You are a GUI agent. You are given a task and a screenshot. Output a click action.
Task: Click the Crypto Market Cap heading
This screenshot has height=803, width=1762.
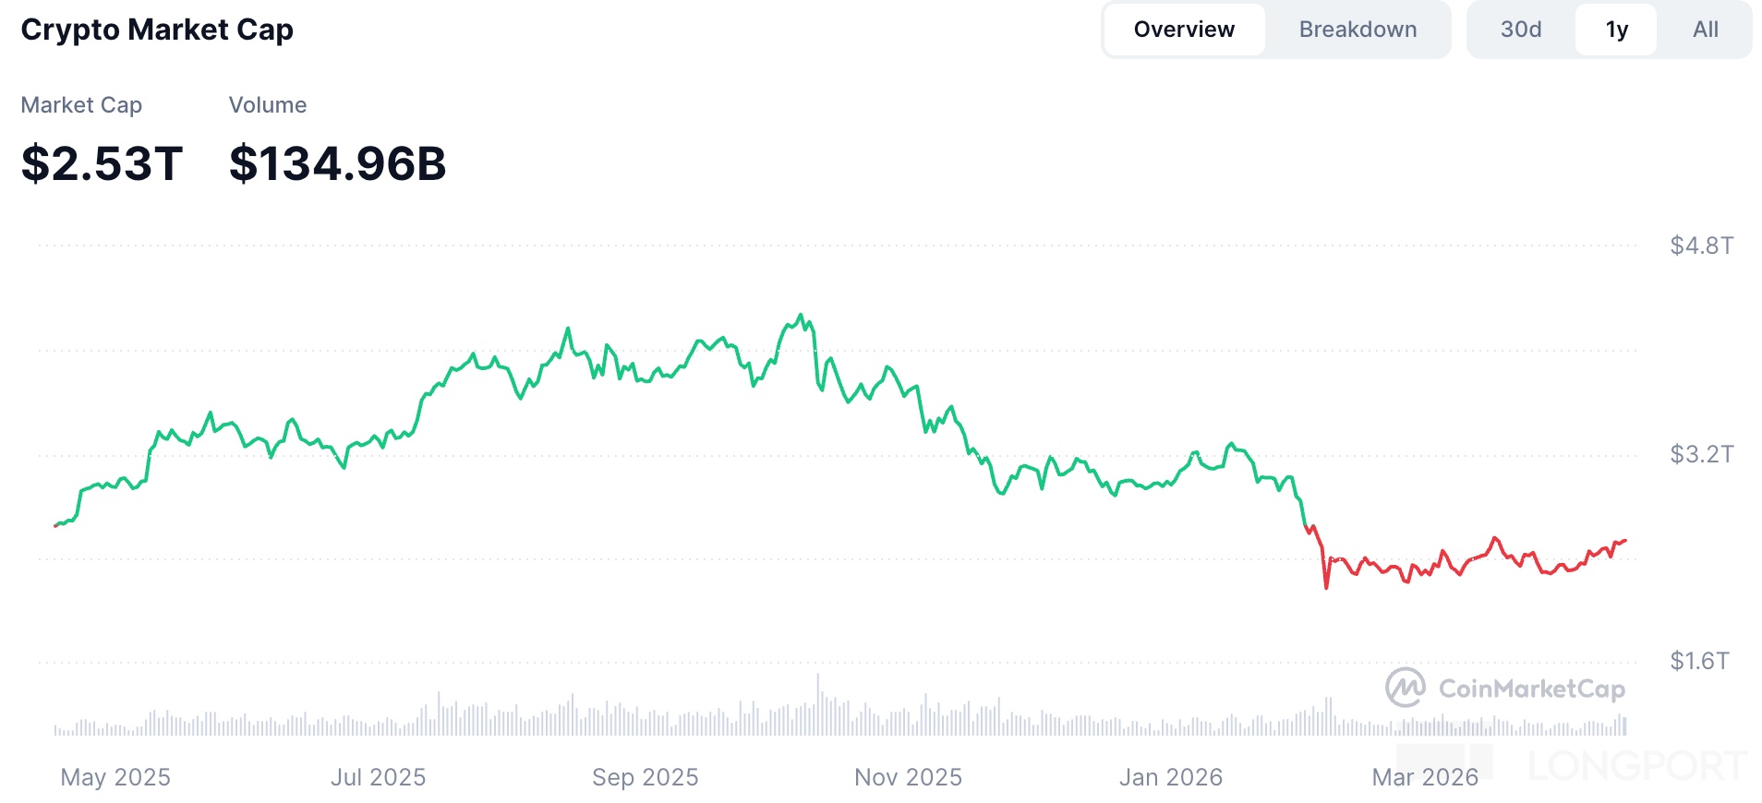pos(157,30)
